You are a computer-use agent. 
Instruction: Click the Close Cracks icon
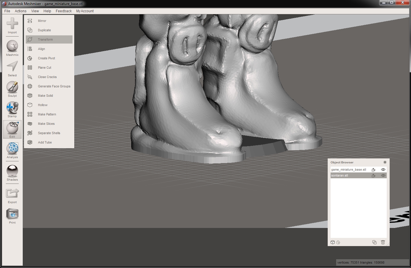coord(30,77)
